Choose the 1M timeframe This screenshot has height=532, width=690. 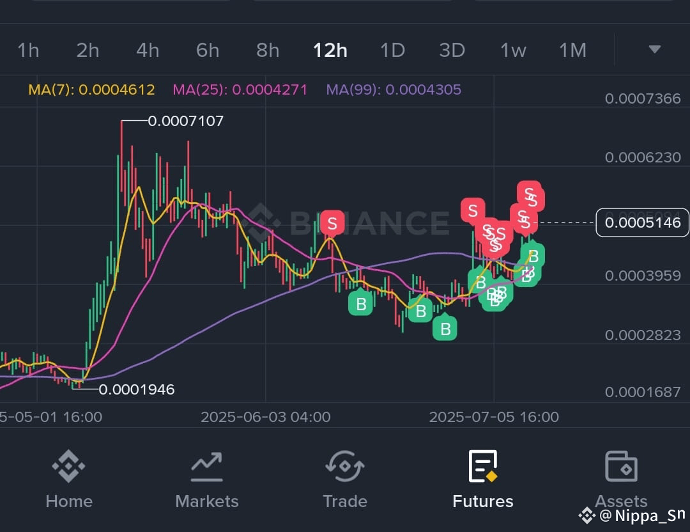click(x=572, y=51)
